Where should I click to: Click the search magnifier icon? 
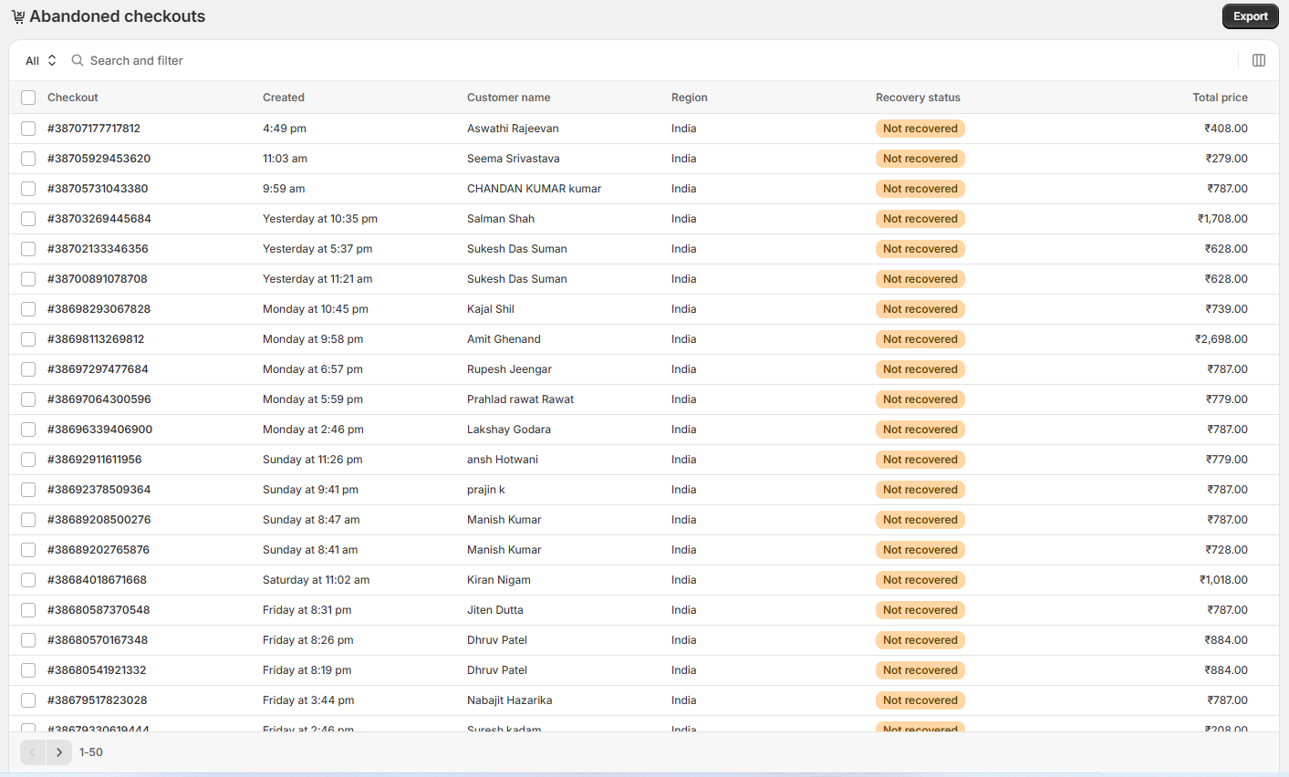coord(78,60)
